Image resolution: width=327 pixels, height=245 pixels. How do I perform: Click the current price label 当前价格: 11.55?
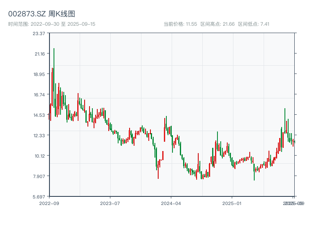pyautogui.click(x=180, y=24)
